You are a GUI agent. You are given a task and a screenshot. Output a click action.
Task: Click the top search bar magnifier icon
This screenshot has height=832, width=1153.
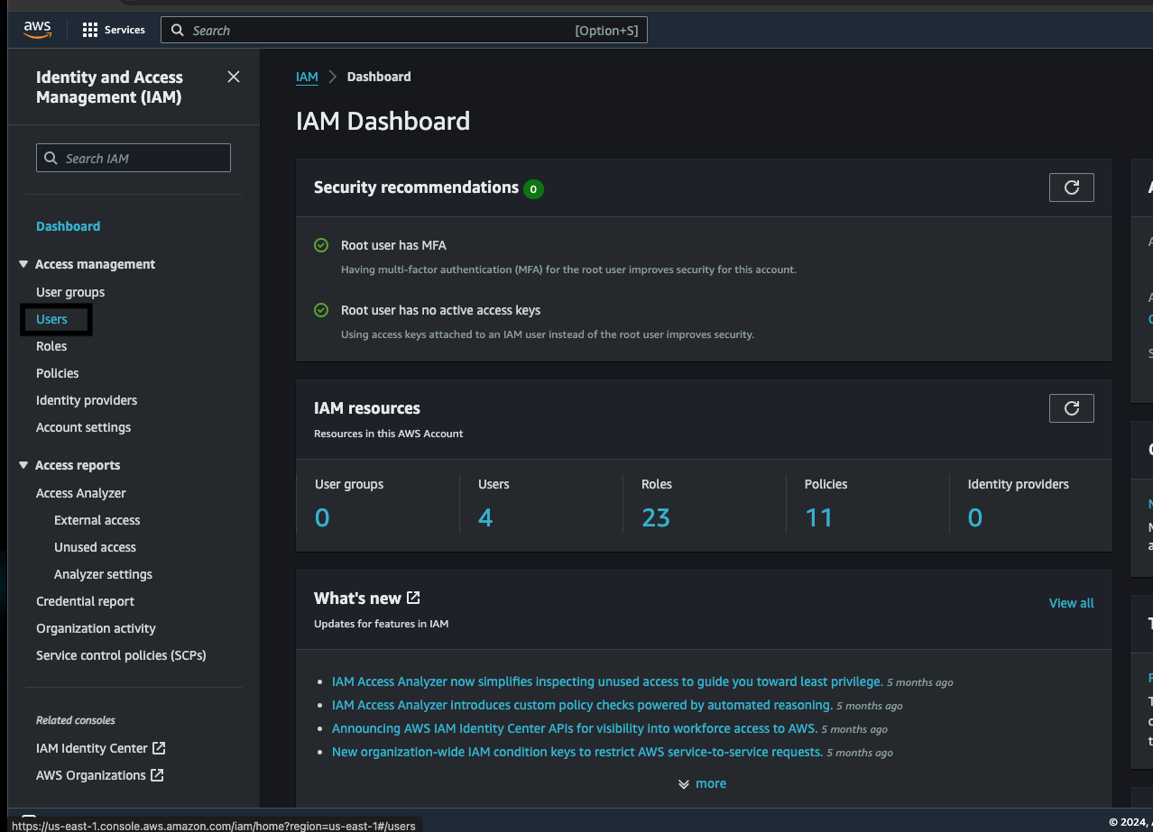(178, 30)
